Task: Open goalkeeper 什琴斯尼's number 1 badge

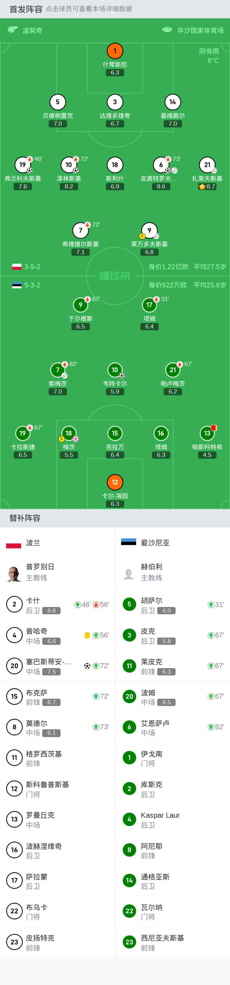Action: 115,51
